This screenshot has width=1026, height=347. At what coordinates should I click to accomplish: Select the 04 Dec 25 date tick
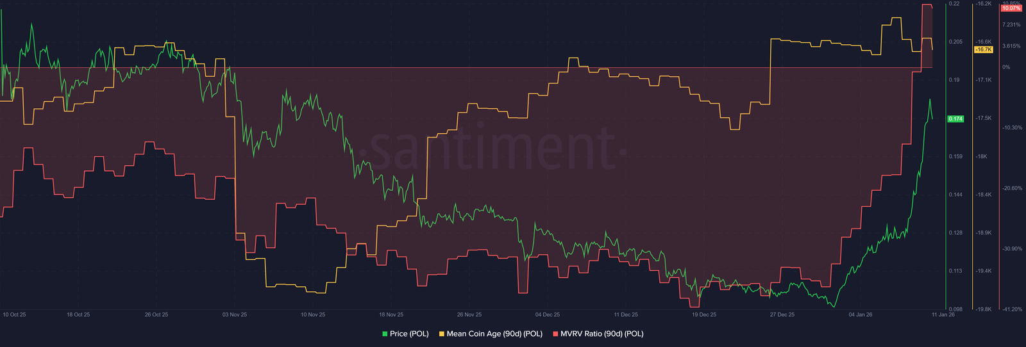[x=548, y=315]
